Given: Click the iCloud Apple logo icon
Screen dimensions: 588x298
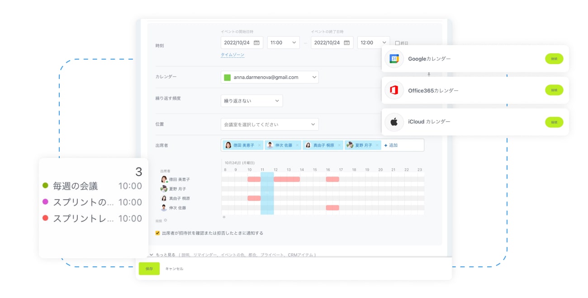Looking at the screenshot, I should coord(394,122).
